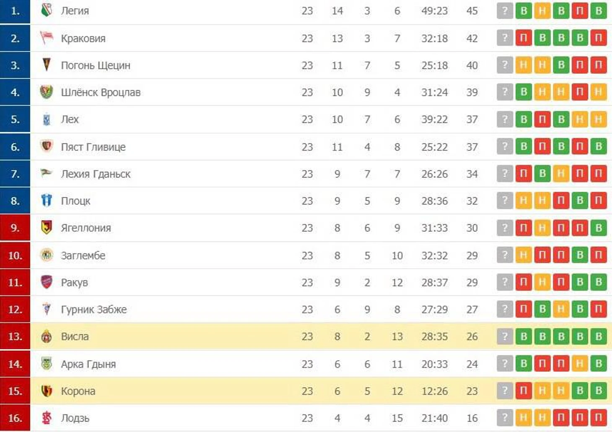
Task: Open the Гурник Забже team page
Action: click(93, 310)
